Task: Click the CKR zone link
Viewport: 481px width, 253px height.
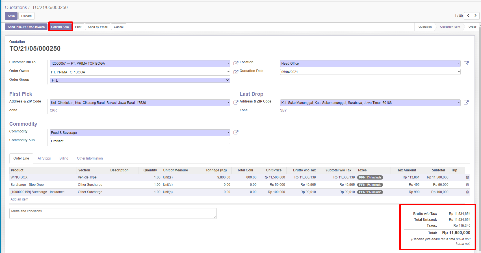Action: tap(53, 110)
